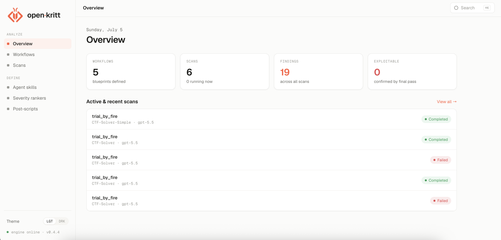Open the Scans 6 summary card
Viewport: 501px width, 240px height.
tap(225, 72)
